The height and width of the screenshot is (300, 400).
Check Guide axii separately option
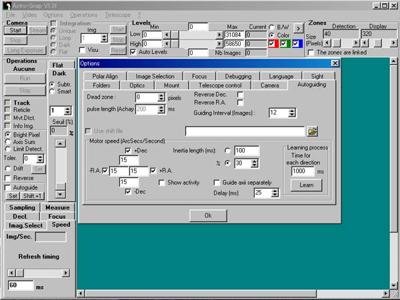coord(217,182)
